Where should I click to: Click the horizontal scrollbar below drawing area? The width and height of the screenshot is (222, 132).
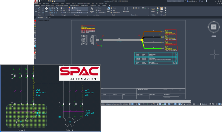(x=146, y=101)
